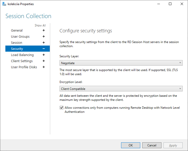Screen dimensions: 188x151
Task: Switch to User Profile Disks section
Action: (x=24, y=67)
